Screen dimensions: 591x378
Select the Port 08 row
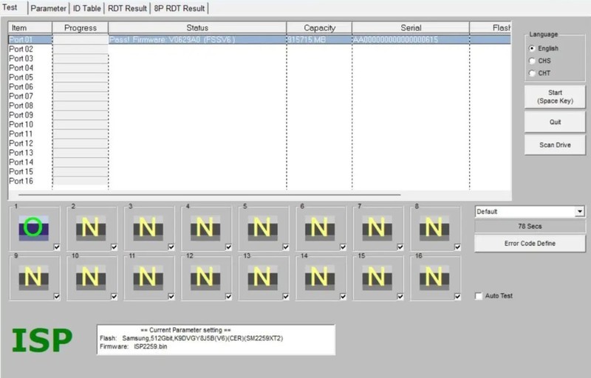[x=260, y=106]
